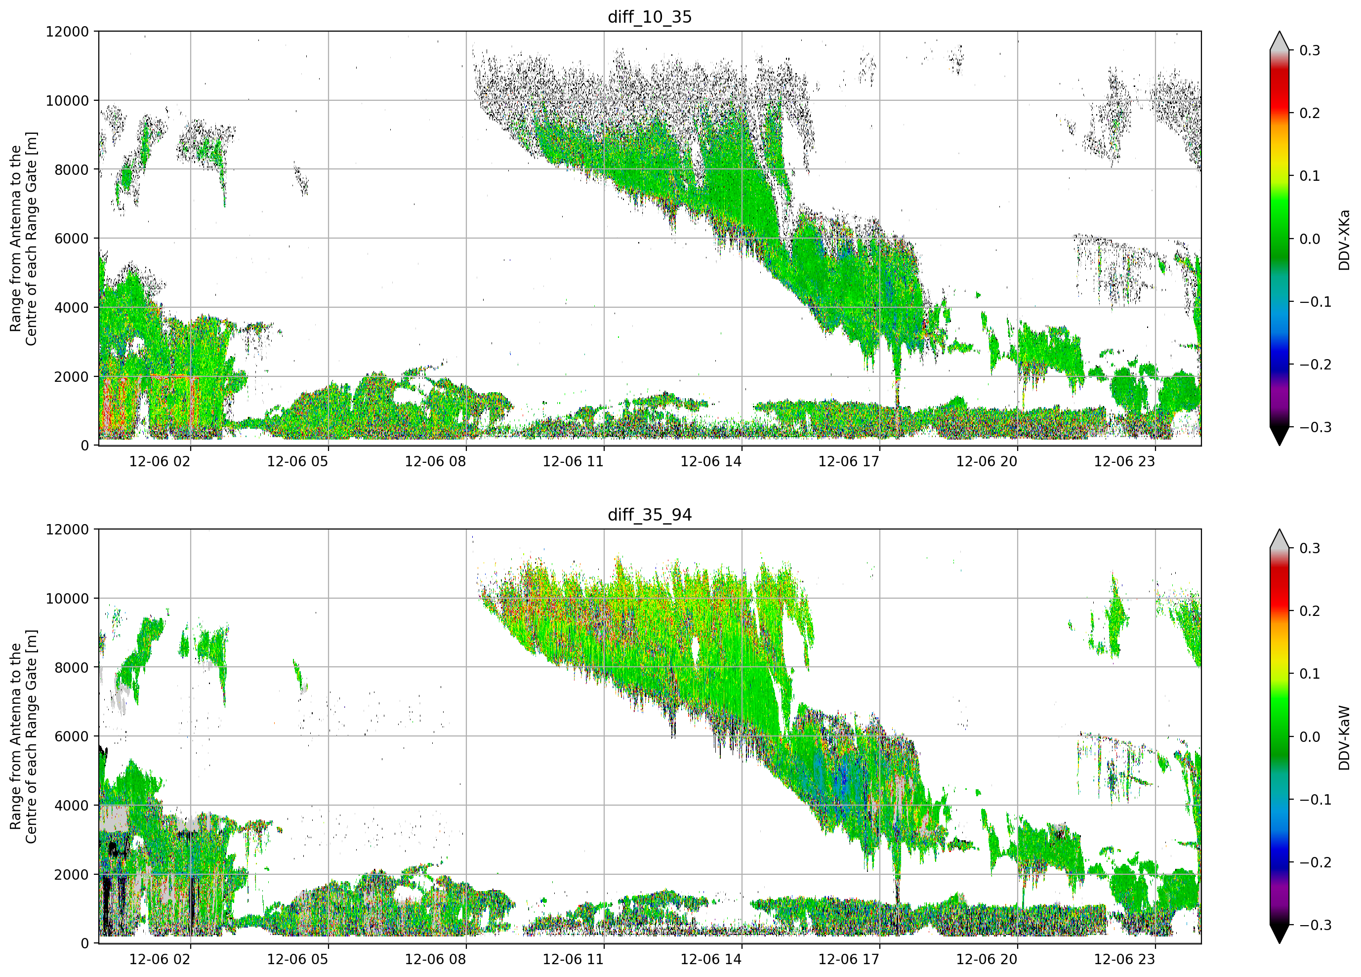The height and width of the screenshot is (977, 1361).
Task: Click the 8000 y-tick in diff_10_35 plot
Action: 72,169
